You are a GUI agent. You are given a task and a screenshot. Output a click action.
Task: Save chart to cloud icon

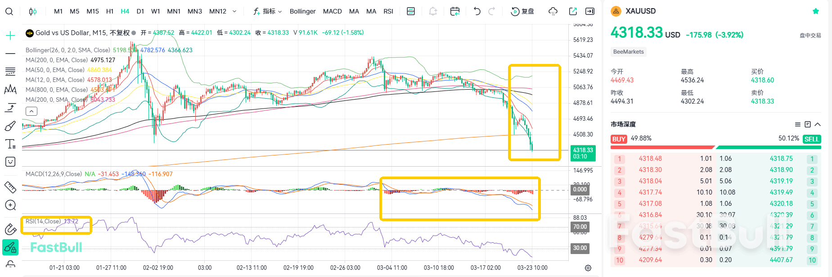tap(553, 11)
